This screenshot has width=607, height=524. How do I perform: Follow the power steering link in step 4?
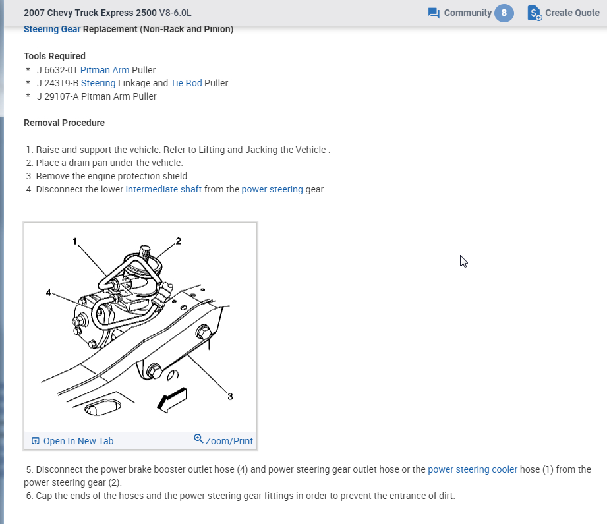click(272, 189)
